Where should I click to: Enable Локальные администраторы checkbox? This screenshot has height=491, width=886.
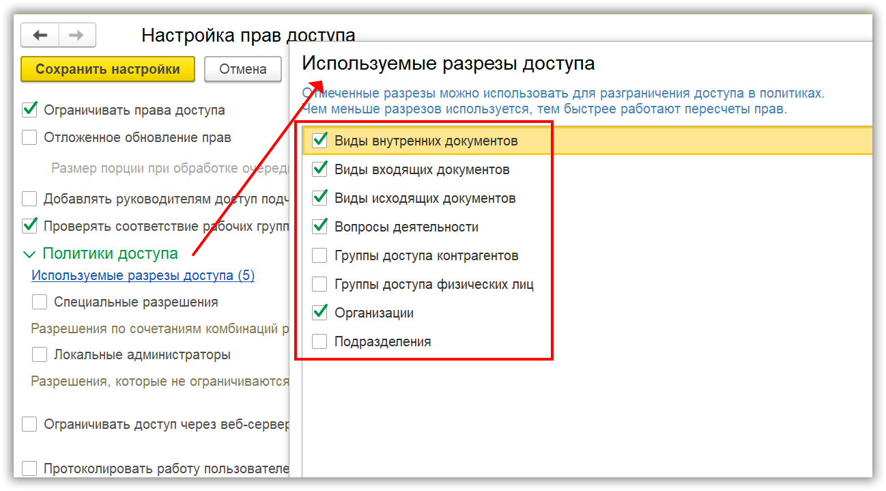click(x=40, y=354)
